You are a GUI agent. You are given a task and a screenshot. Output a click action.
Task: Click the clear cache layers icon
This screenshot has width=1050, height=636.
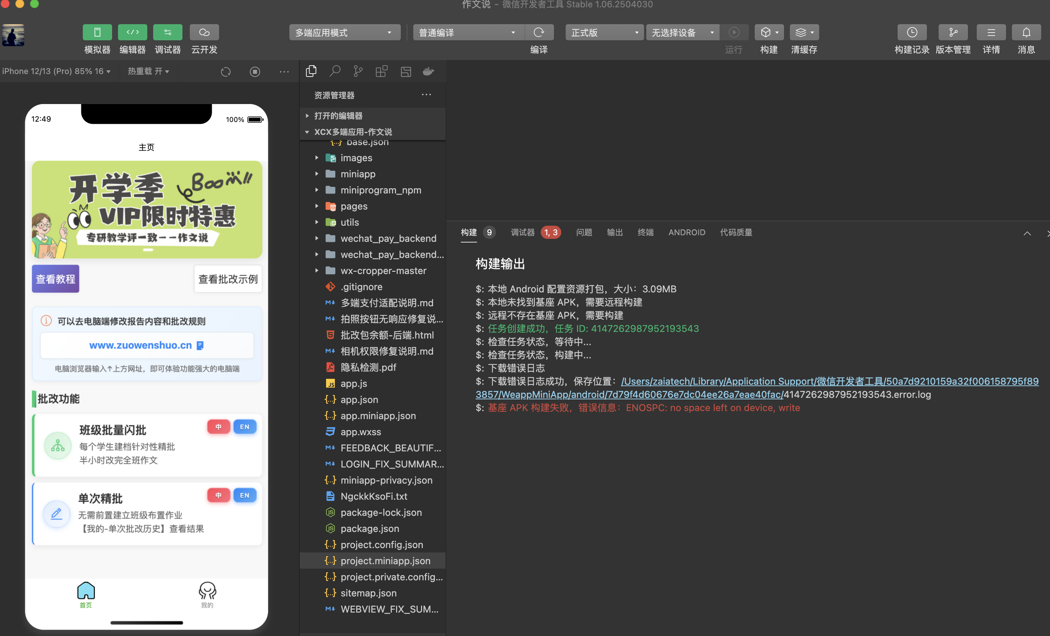pos(801,32)
